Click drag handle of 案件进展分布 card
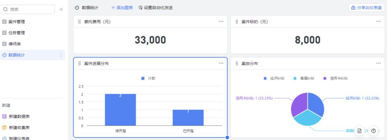 coord(80,64)
